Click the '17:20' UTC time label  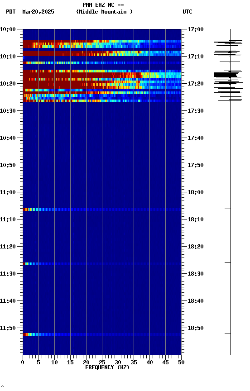pyautogui.click(x=196, y=84)
